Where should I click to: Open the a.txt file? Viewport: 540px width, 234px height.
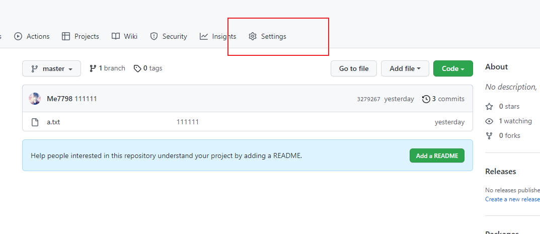click(53, 122)
